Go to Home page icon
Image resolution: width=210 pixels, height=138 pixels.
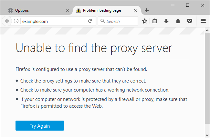pyautogui.click(x=178, y=21)
